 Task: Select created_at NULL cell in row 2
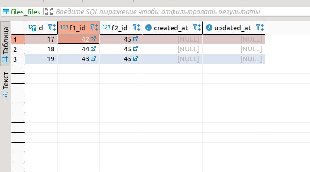[x=172, y=49]
